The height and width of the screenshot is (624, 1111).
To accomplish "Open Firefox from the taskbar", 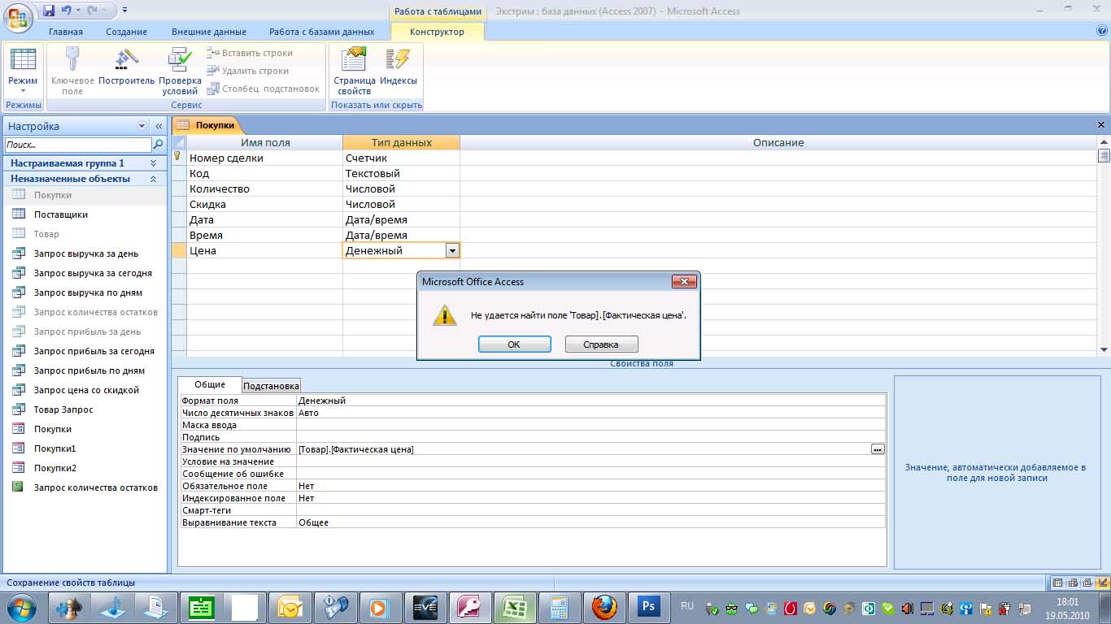I will pyautogui.click(x=603, y=607).
